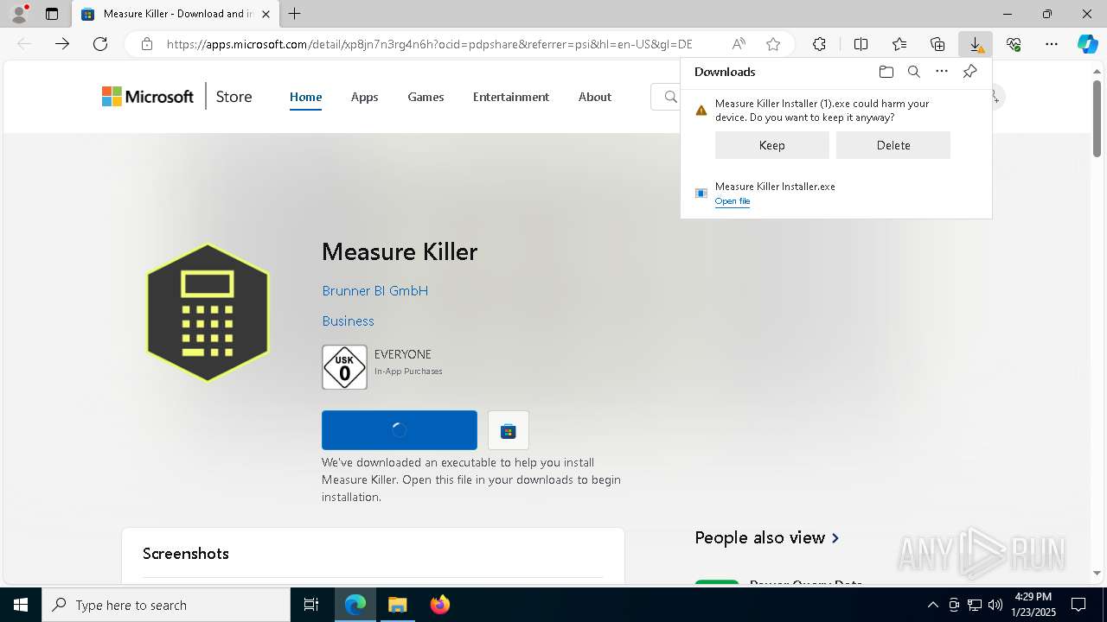This screenshot has height=622, width=1107.
Task: Click the Measure Killer app logo
Action: click(208, 313)
